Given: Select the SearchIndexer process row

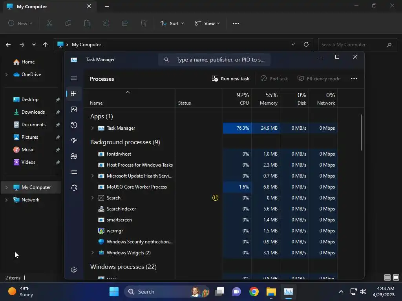Looking at the screenshot, I should [x=210, y=209].
